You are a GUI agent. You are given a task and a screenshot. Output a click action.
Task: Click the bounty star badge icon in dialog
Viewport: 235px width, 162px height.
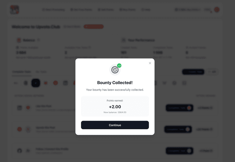tap(115, 70)
